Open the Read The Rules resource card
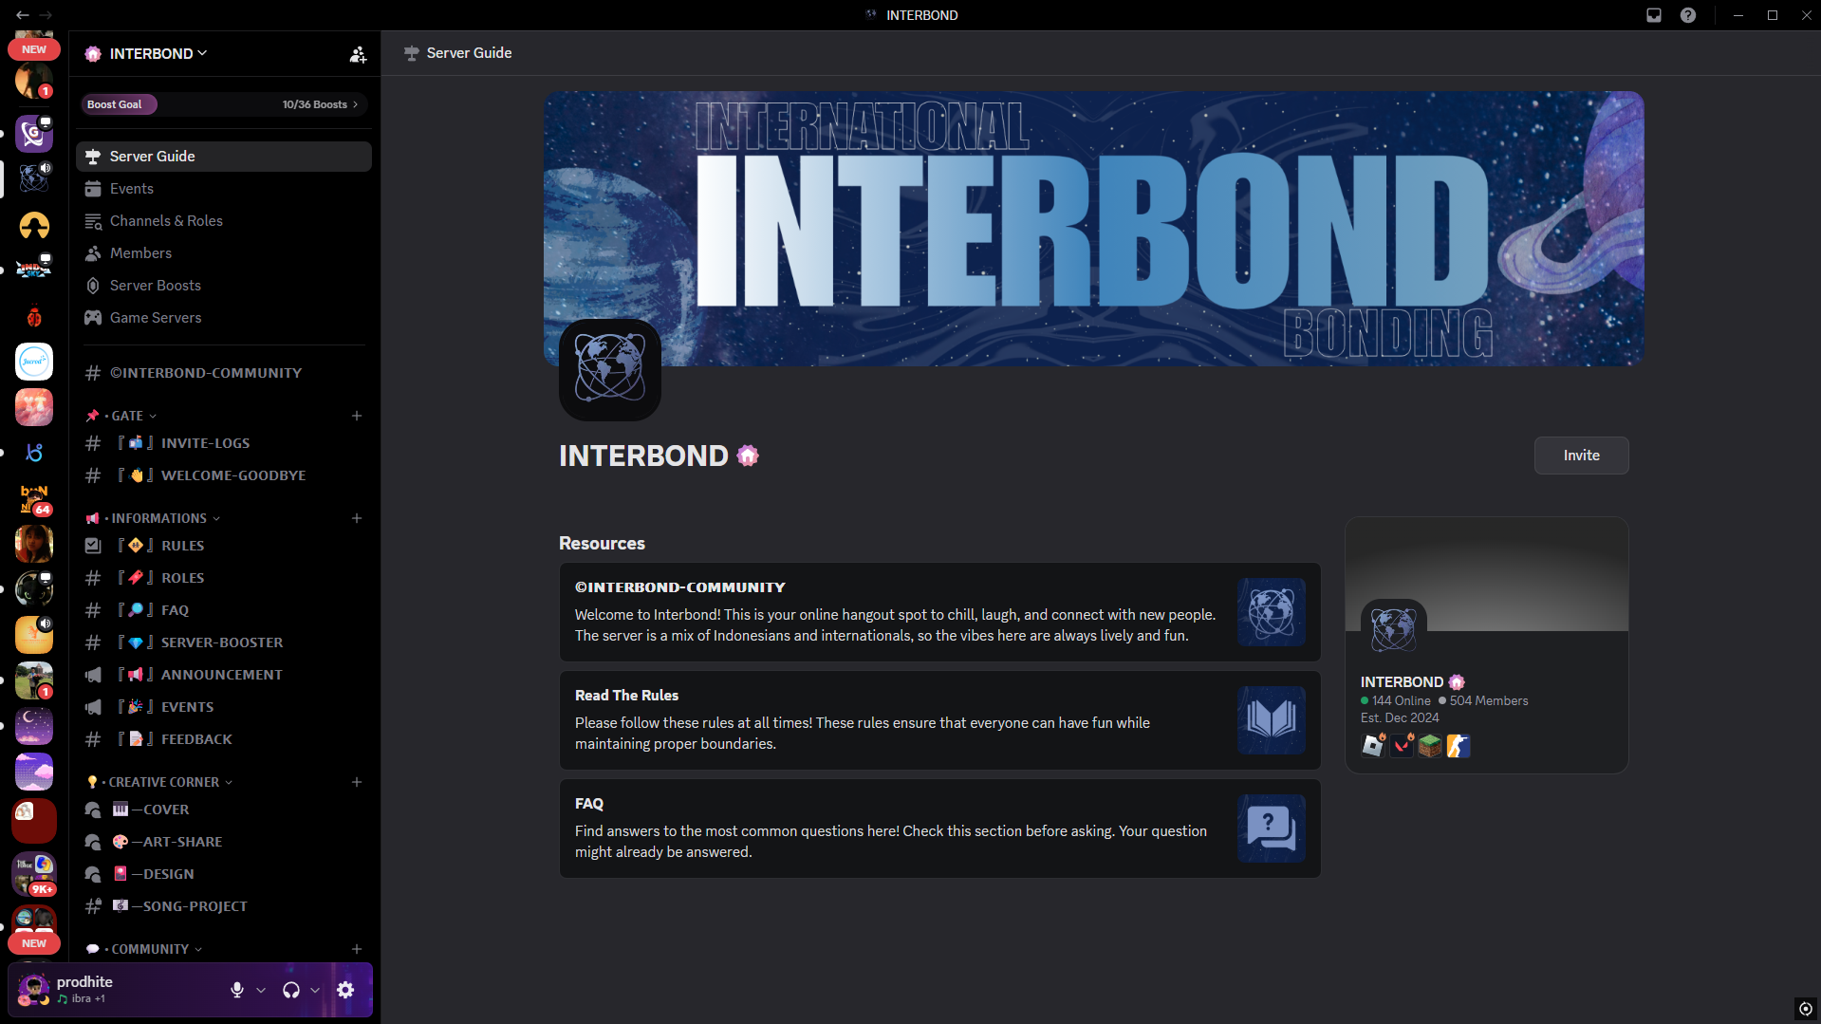This screenshot has height=1024, width=1821. pyautogui.click(x=939, y=720)
